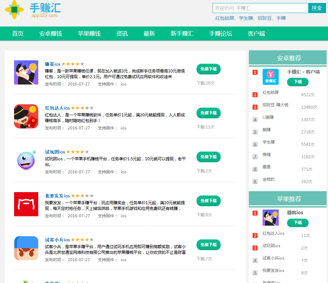328x283 pixels.
Task: Switch to the 新手赚汇 nav item
Action: tap(182, 34)
